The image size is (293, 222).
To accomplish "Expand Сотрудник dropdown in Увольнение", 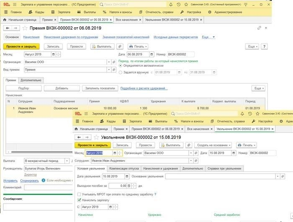I will (x=191, y=161).
